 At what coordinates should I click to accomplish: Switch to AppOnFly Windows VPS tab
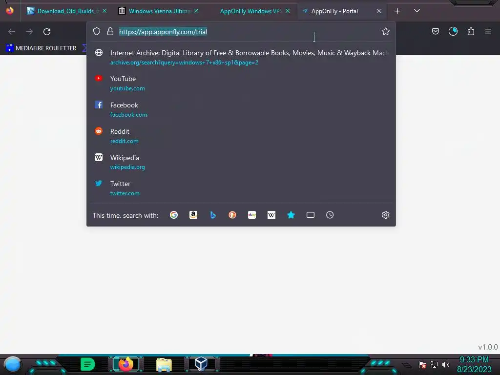click(x=250, y=11)
